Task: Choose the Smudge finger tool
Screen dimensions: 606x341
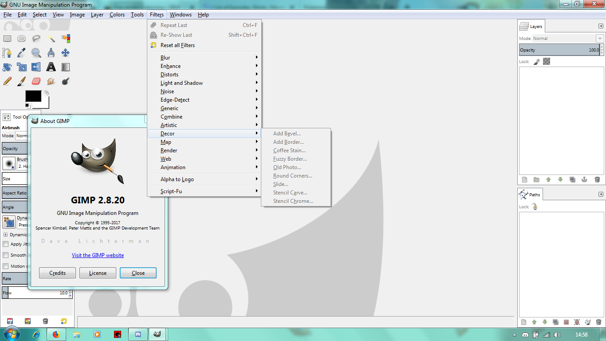Action: [51, 81]
